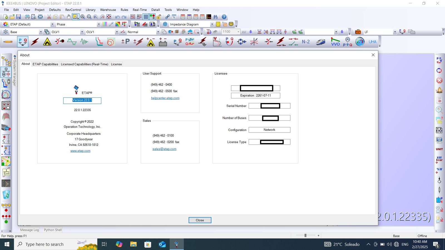Click the Expiration : 2261-07-11 field

[256, 96]
